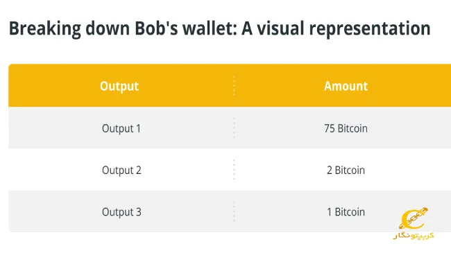Click the dotted divider in header row
The image size is (451, 253).
234,86
